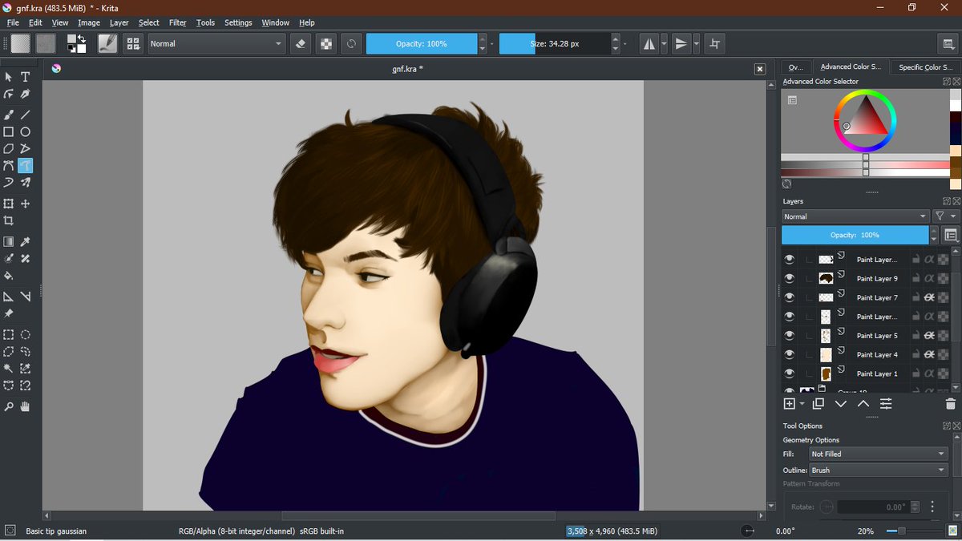Pick the Ellipse shape tool

click(x=26, y=131)
